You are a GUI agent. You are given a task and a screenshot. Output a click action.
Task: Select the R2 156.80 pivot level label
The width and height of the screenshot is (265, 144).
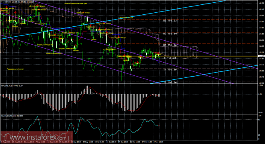point(170,34)
